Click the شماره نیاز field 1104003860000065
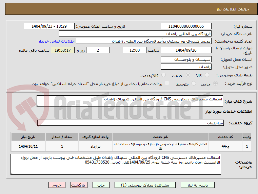 point(186,26)
